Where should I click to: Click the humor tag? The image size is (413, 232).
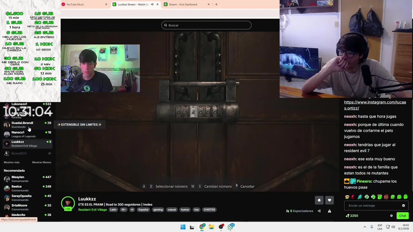click(185, 210)
